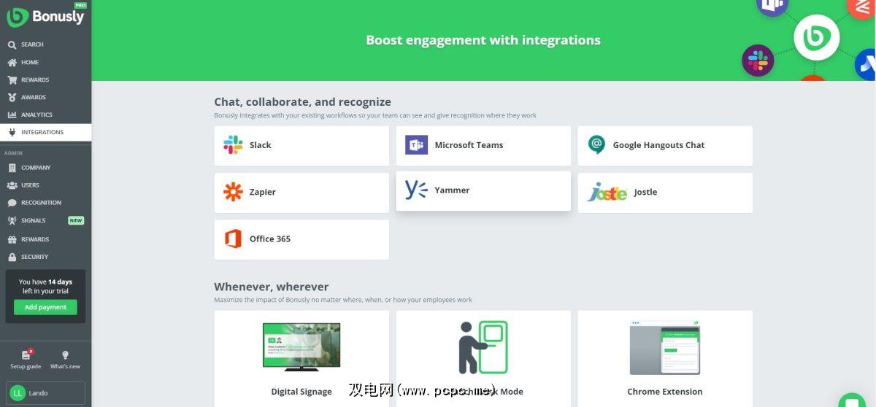The image size is (876, 407).
Task: Click the Yammer logo icon
Action: pos(416,190)
